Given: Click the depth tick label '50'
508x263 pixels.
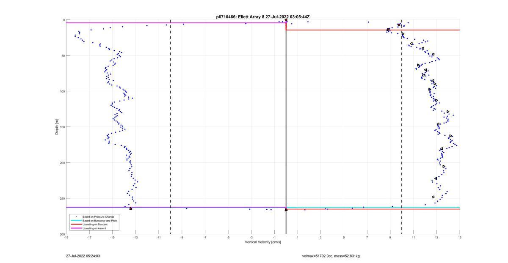Looking at the screenshot, I should coord(63,56).
